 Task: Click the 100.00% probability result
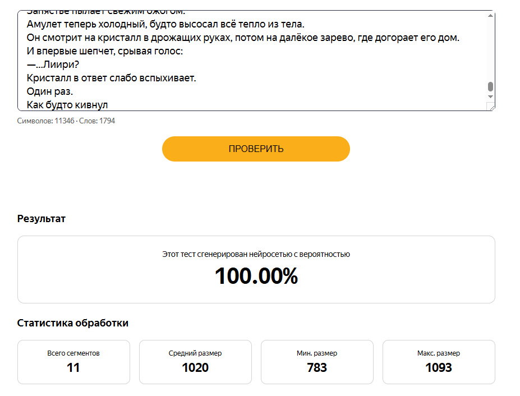[x=256, y=276]
